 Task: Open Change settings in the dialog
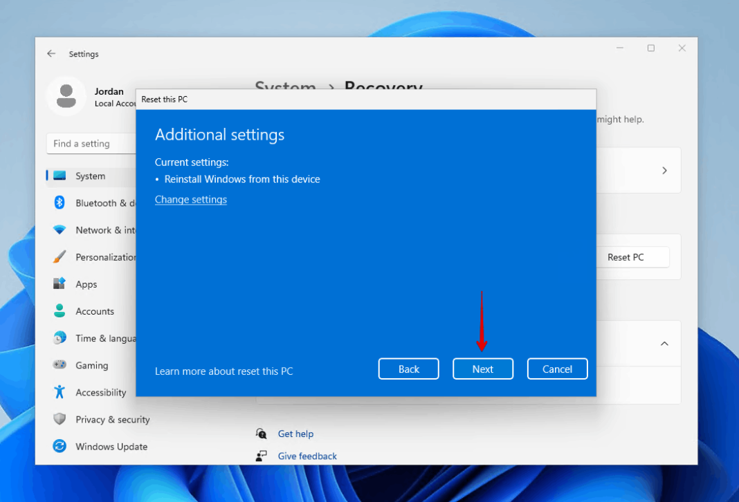pyautogui.click(x=191, y=199)
